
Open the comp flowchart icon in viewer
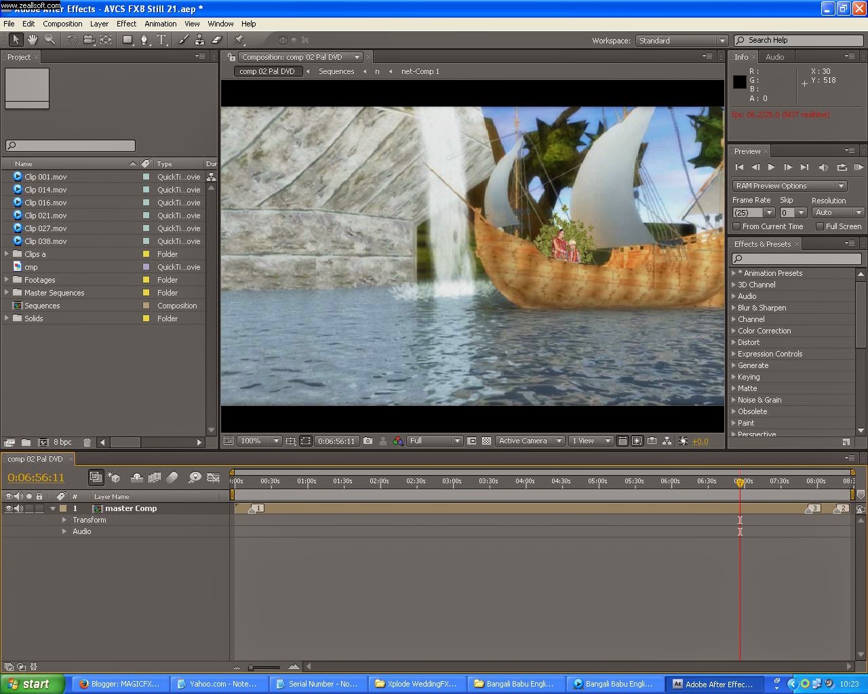pos(667,441)
